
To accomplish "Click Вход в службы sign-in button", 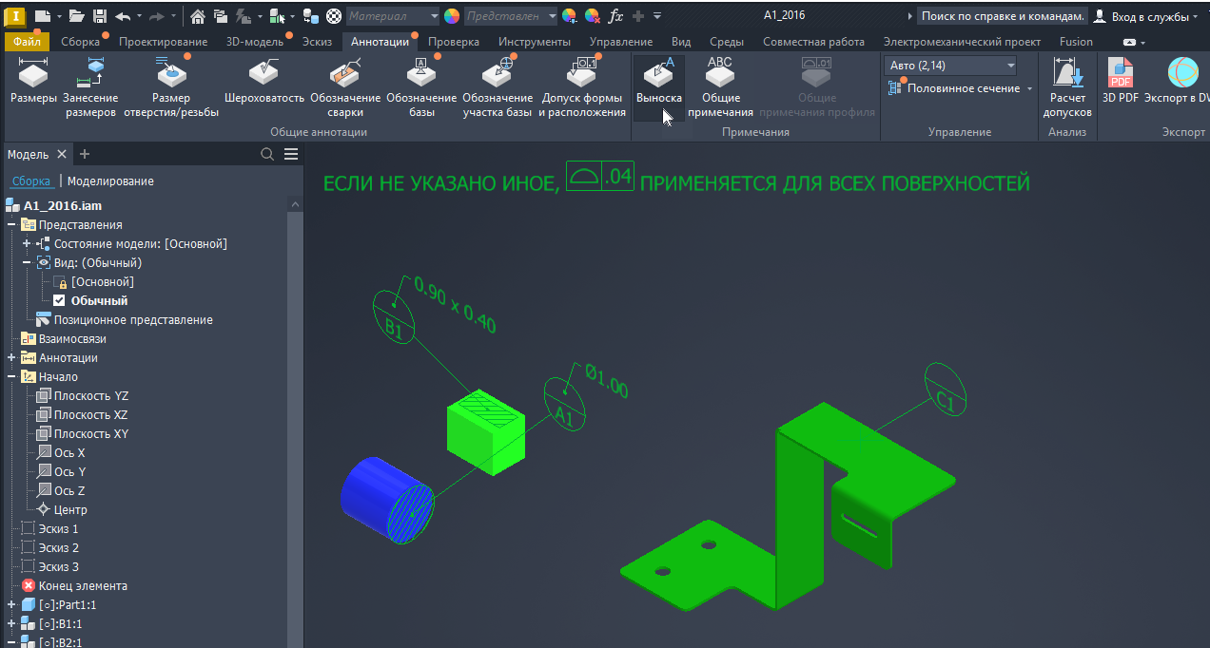I will 1145,16.
